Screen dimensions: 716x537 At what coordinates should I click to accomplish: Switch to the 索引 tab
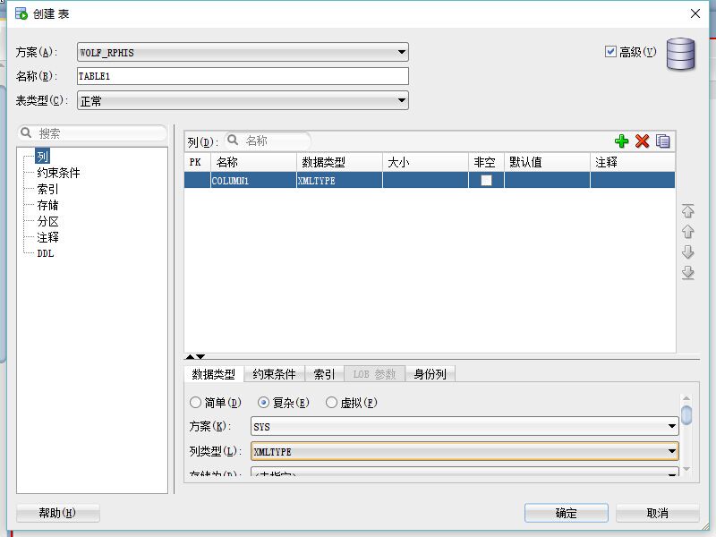click(324, 374)
